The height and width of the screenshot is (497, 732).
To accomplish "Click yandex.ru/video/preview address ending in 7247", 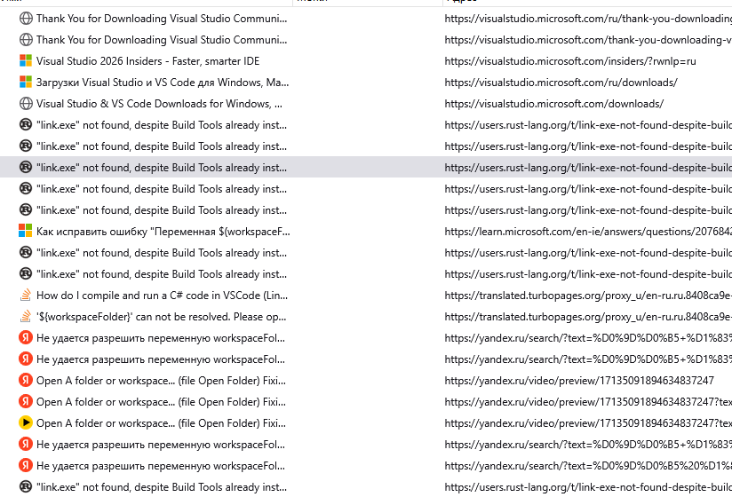I will click(x=579, y=381).
